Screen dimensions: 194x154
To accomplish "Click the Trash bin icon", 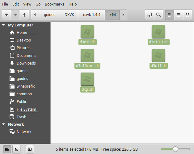I will pyautogui.click(x=12, y=117).
